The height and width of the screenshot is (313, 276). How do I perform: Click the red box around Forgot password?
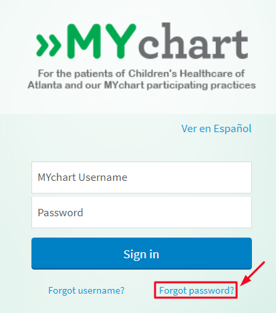196,290
